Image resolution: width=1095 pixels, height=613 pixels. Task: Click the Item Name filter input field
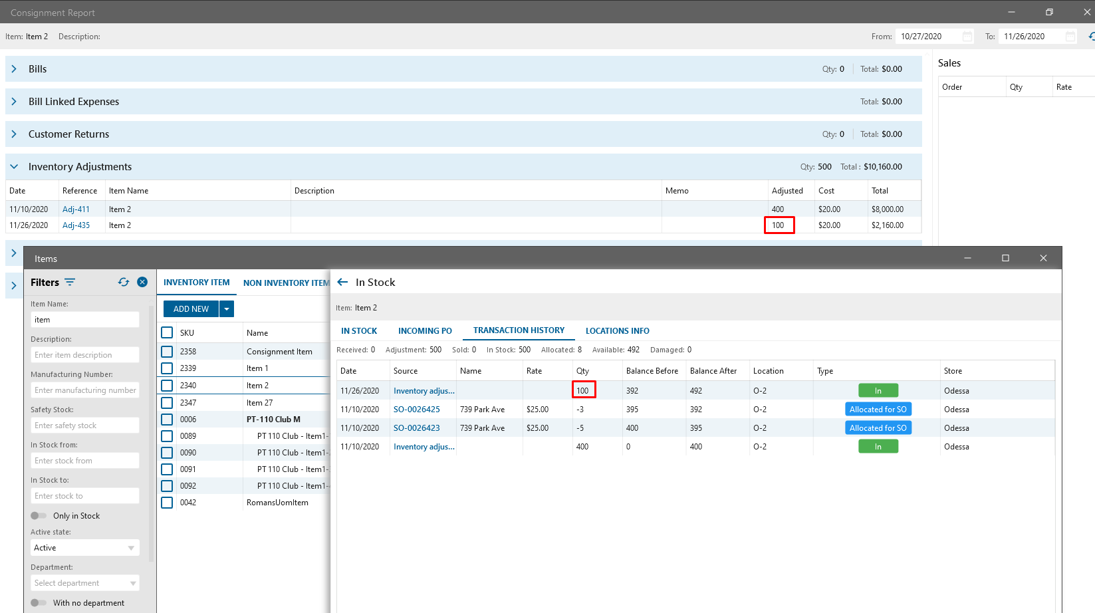(85, 320)
